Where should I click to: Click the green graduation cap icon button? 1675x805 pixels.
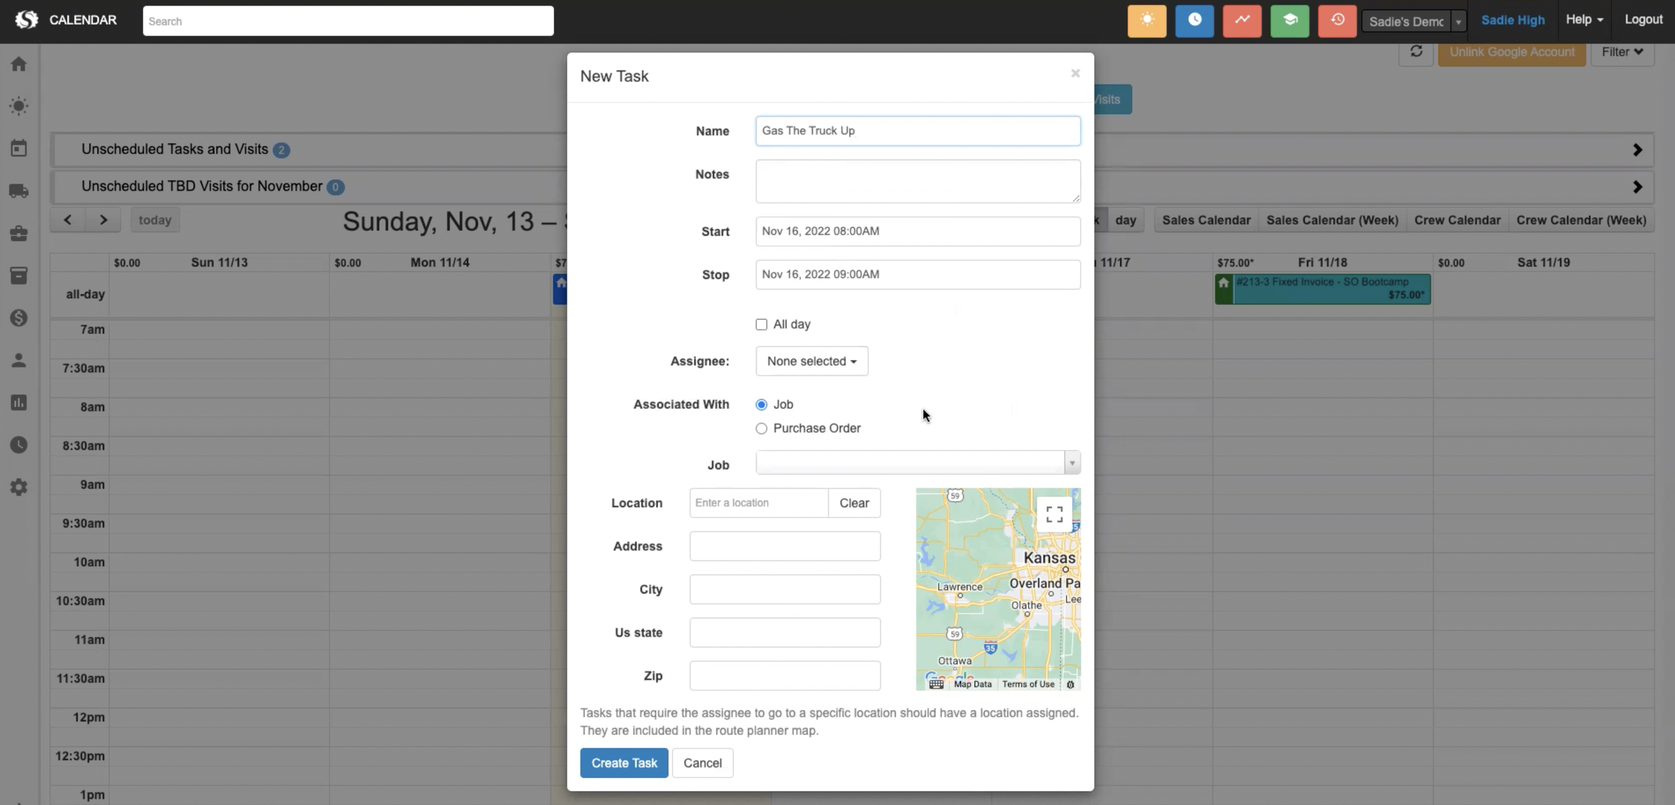coord(1289,20)
